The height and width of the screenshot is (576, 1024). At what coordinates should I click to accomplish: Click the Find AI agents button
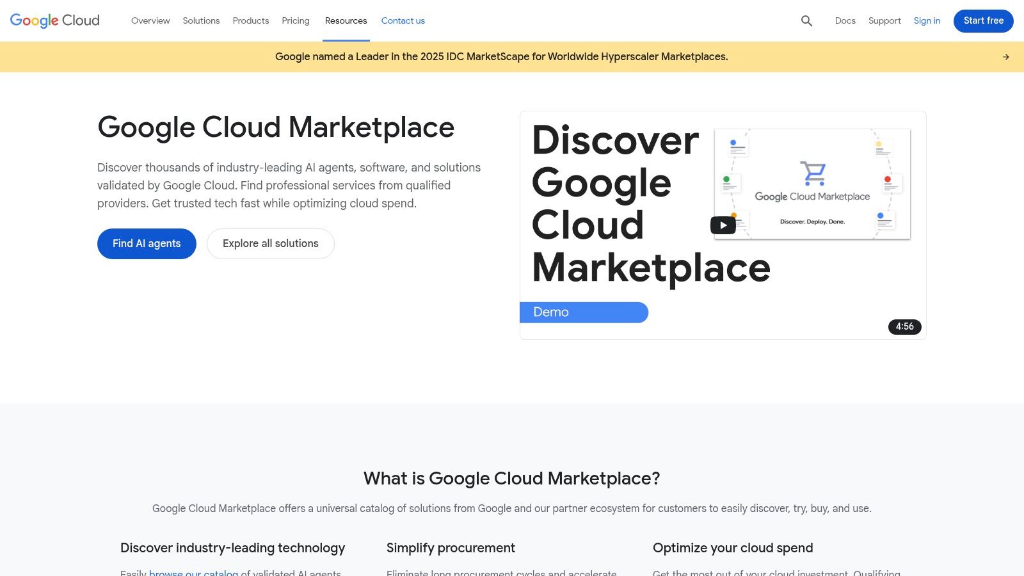point(147,243)
